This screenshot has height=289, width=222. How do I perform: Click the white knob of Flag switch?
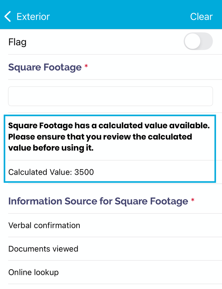[x=193, y=41]
